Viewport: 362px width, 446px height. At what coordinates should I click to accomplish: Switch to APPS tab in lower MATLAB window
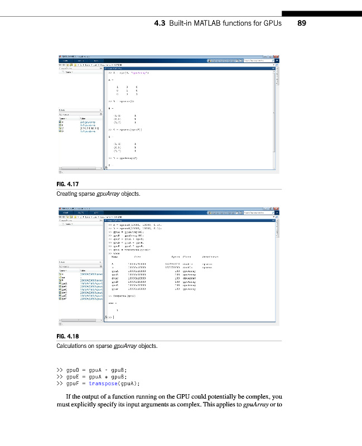pyautogui.click(x=96, y=212)
